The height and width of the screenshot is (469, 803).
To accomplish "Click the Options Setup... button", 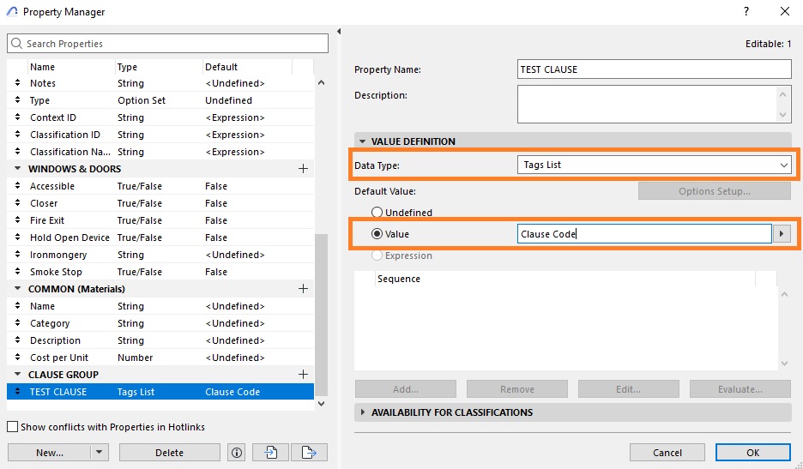I will (715, 191).
